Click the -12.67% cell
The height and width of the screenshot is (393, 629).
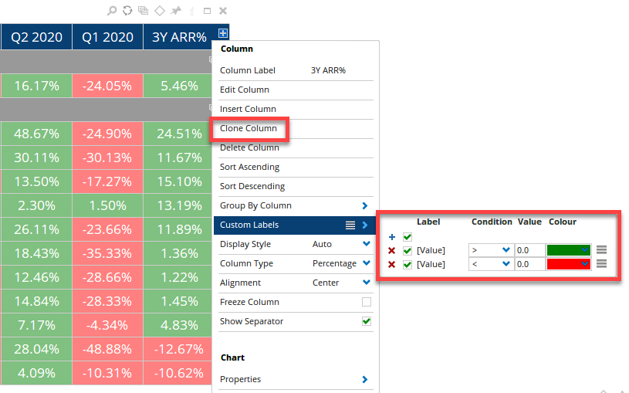tap(178, 349)
